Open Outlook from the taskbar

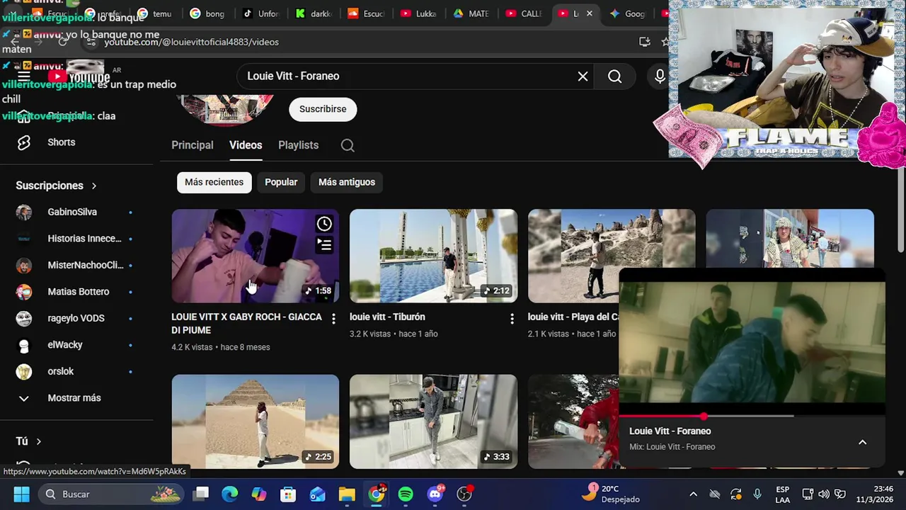[317, 494]
